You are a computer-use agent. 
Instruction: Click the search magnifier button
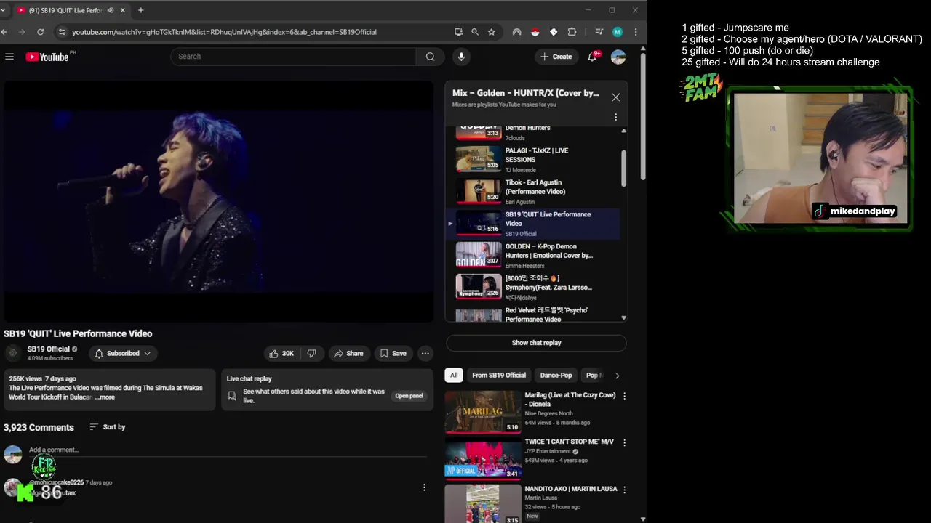430,57
